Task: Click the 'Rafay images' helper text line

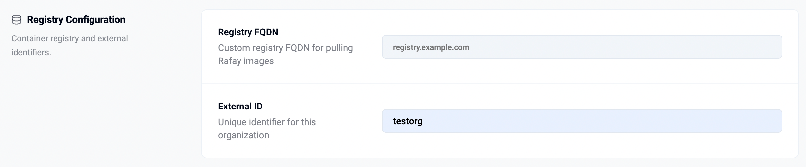Action: [246, 61]
